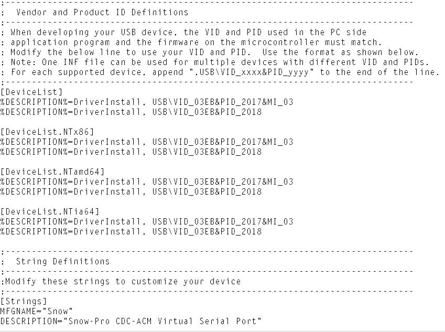Click the [DeviceList] section header
Viewport: 445px width, 332px height.
tap(32, 92)
